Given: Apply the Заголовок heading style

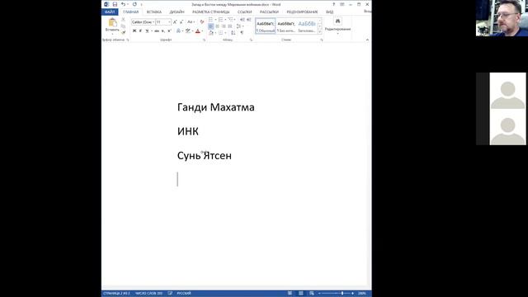Looking at the screenshot, I should pyautogui.click(x=307, y=26).
